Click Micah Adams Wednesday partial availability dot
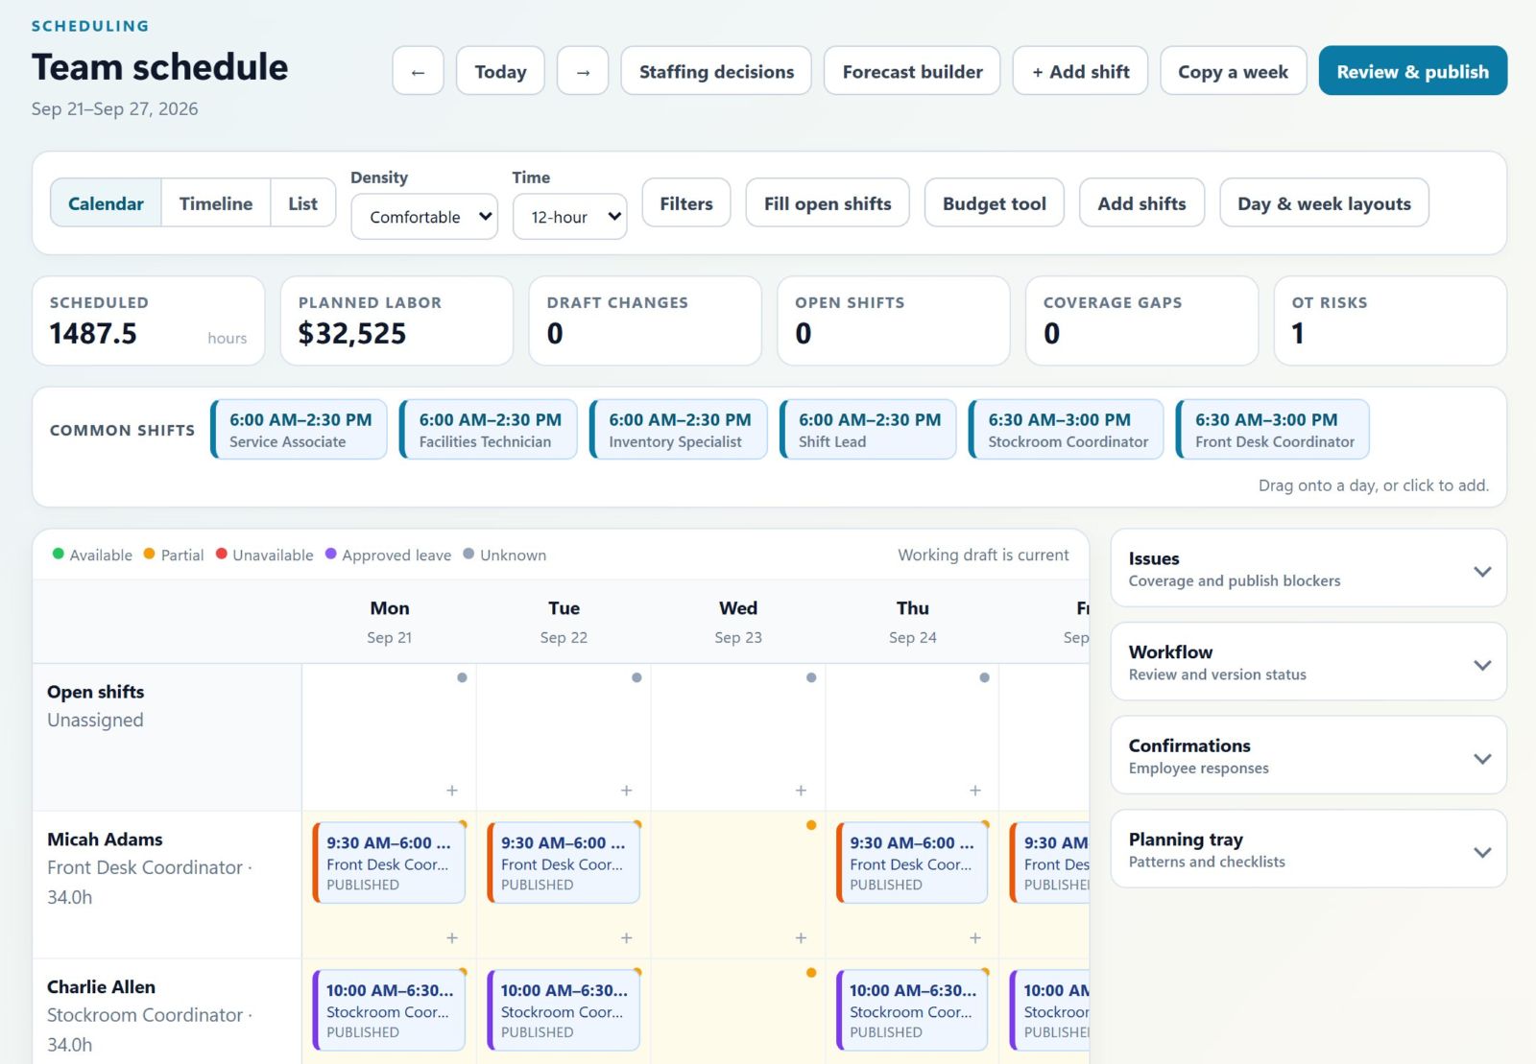1536x1064 pixels. tap(811, 825)
